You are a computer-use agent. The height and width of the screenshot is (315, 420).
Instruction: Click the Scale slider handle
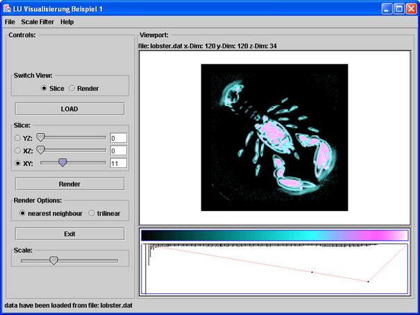coord(53,260)
